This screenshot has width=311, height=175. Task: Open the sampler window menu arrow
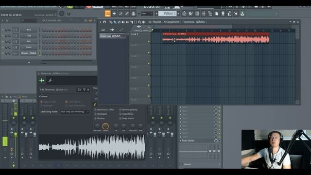coord(39,73)
